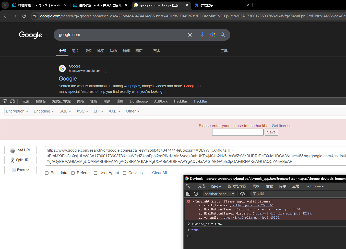Follow the Get license link
The image size is (346, 249).
[x=281, y=126]
